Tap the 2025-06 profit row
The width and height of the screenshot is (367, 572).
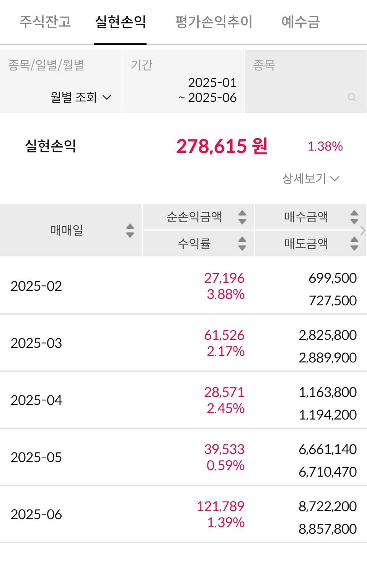point(183,514)
